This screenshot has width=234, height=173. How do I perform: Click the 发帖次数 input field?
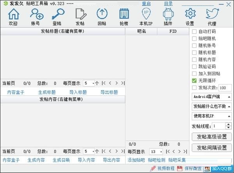pos(225,88)
